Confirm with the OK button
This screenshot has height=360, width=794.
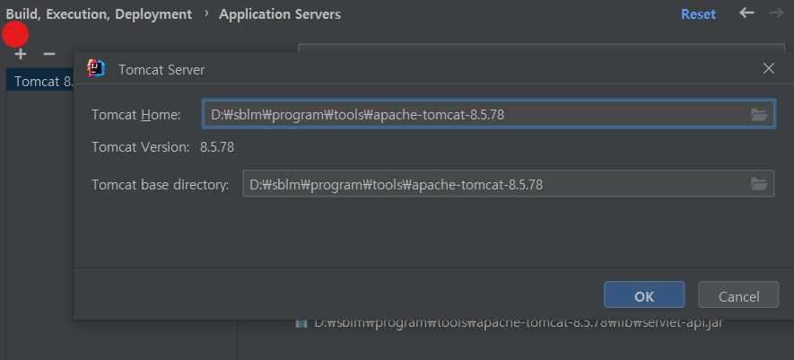[x=644, y=295]
